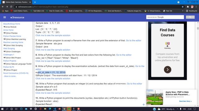Select the Python Basic Exercises browser tab
This screenshot has width=199, height=111.
click(16, 2)
